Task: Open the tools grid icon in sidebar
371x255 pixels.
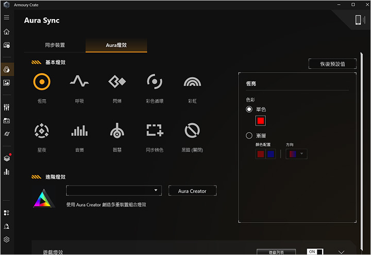Action: coord(7,213)
